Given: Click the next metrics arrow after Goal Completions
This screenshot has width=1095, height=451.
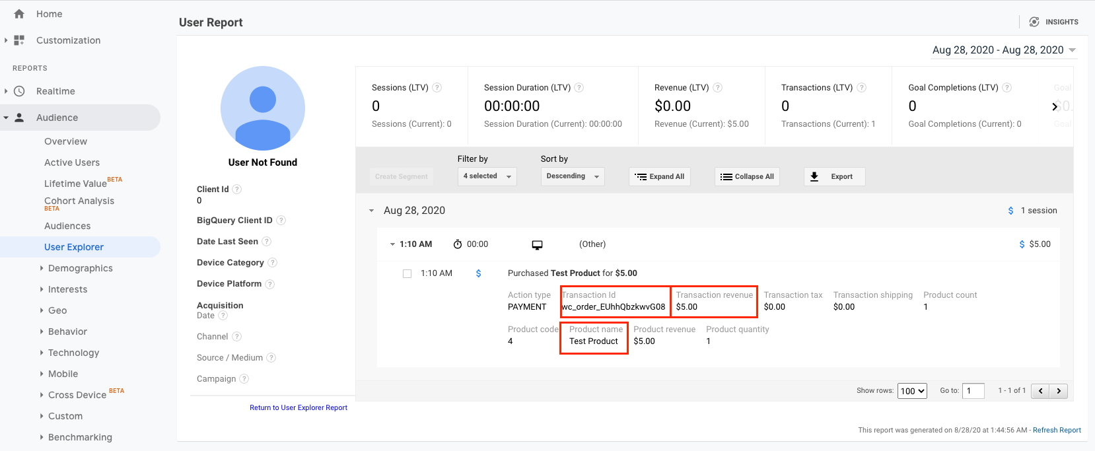Looking at the screenshot, I should [1055, 106].
